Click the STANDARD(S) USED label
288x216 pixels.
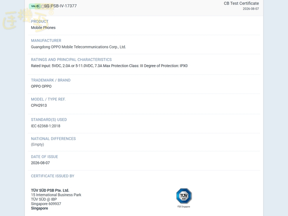49,120
